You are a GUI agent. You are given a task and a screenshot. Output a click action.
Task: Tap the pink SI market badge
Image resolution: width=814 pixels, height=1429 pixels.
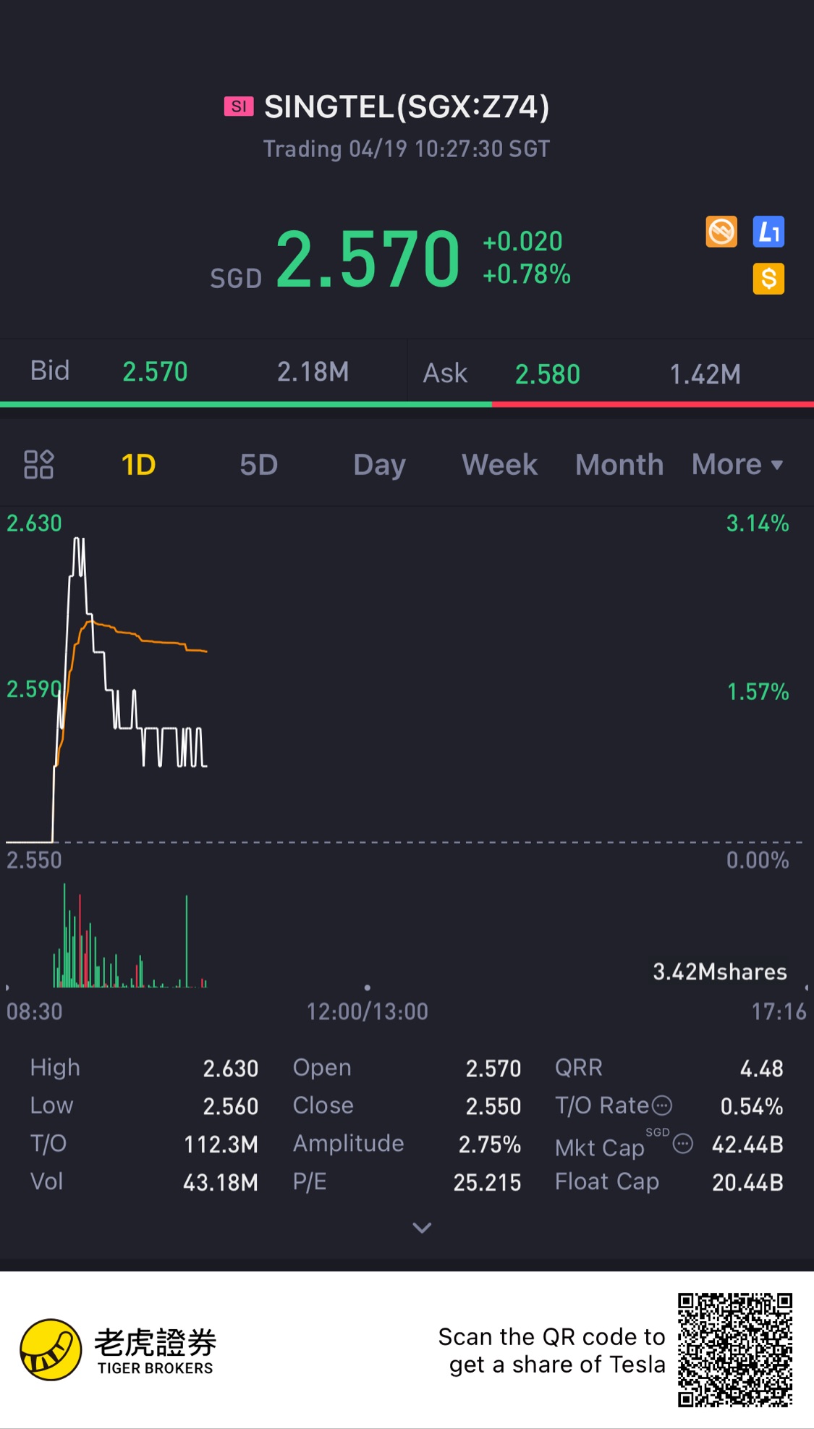point(239,107)
